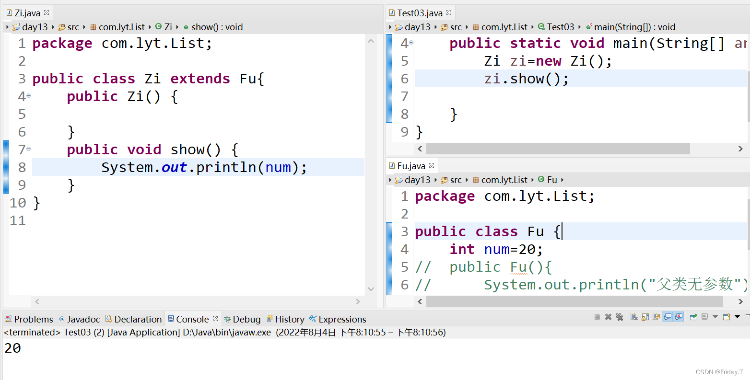The width and height of the screenshot is (750, 380).
Task: Click Open Console new window icon
Action: [x=726, y=317]
